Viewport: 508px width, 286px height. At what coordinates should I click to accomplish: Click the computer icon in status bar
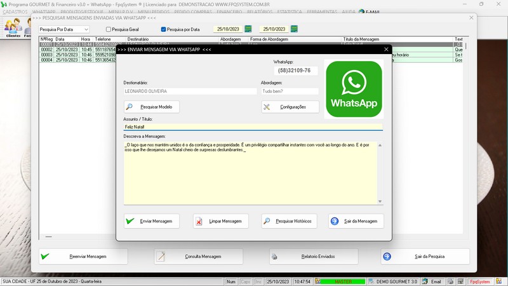460,282
